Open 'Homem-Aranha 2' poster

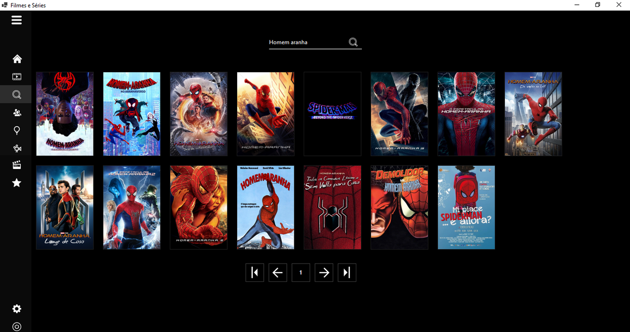pyautogui.click(x=199, y=207)
